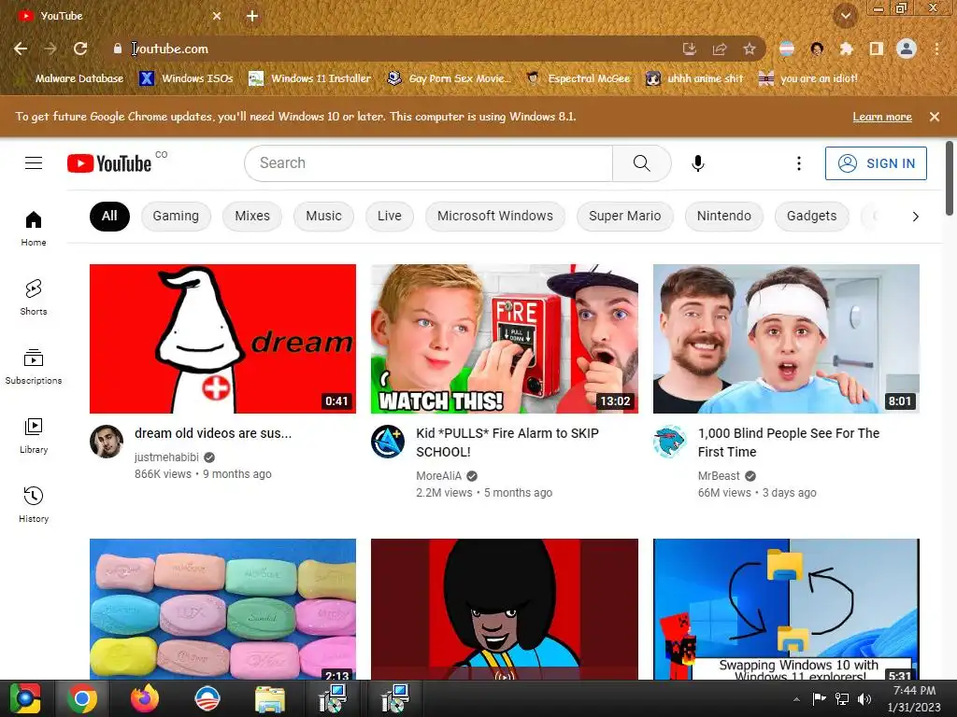Reload the page with the refresh icon
The image size is (957, 717).
[x=80, y=49]
